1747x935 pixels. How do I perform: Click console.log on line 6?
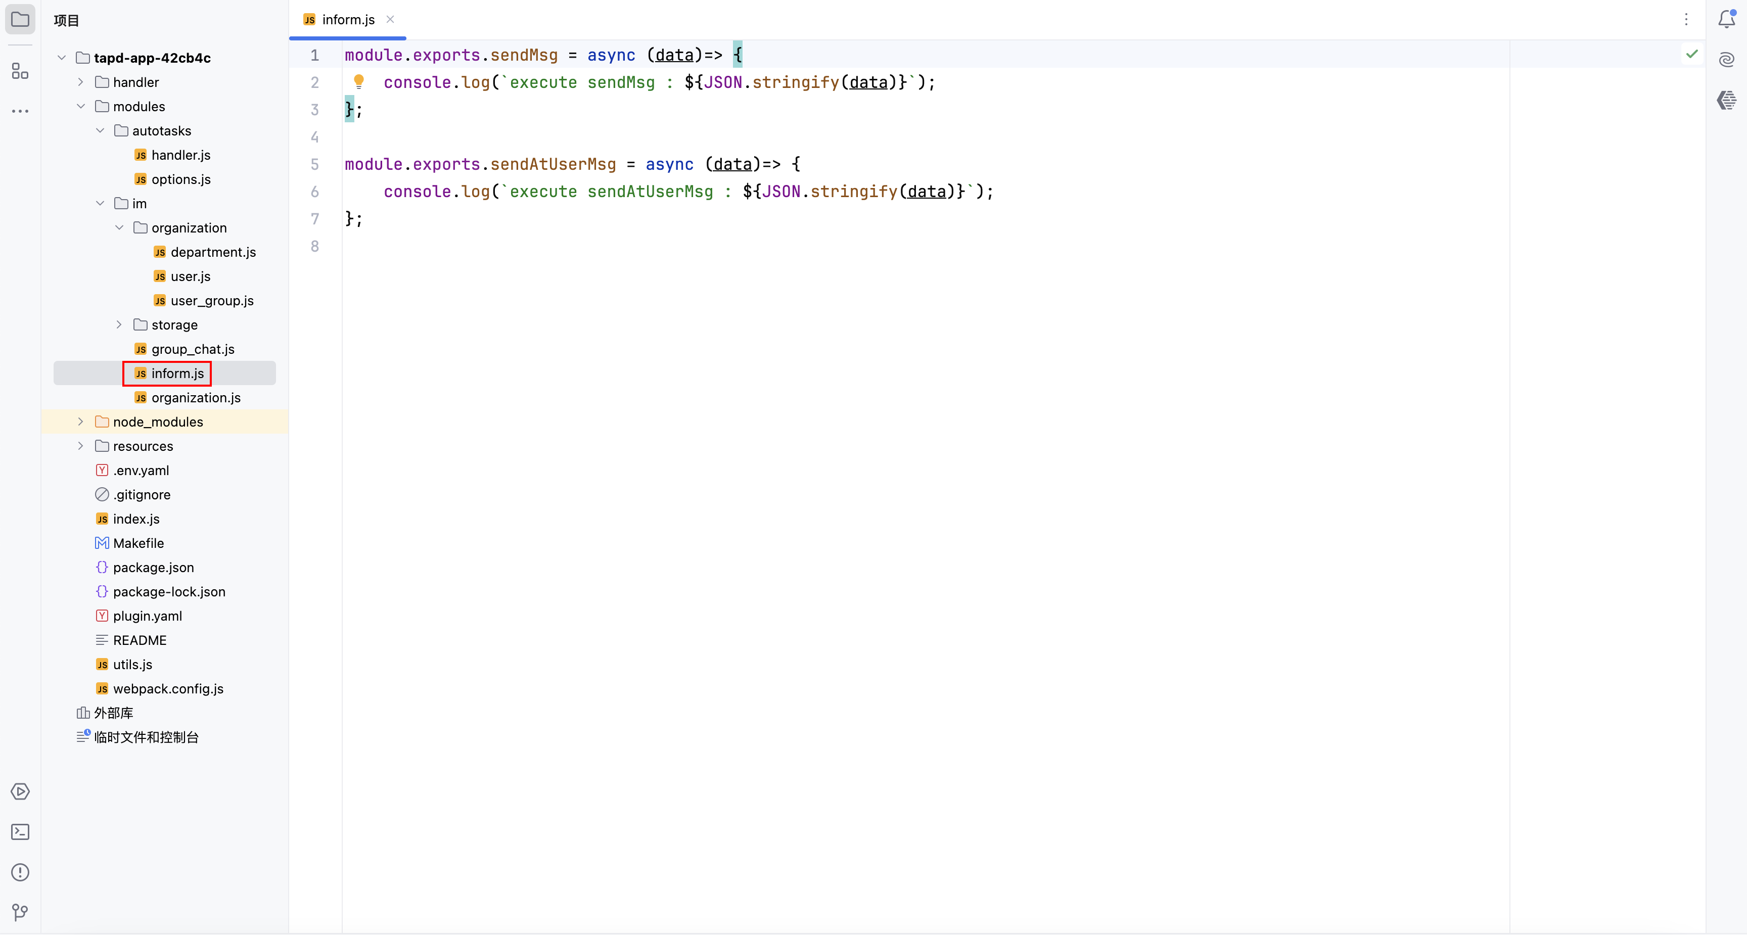pos(437,191)
